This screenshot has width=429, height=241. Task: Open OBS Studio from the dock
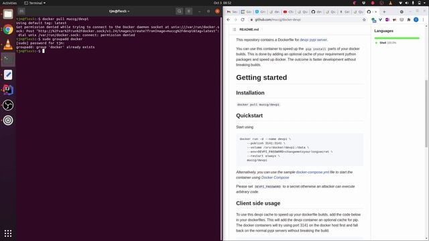pos(8,105)
